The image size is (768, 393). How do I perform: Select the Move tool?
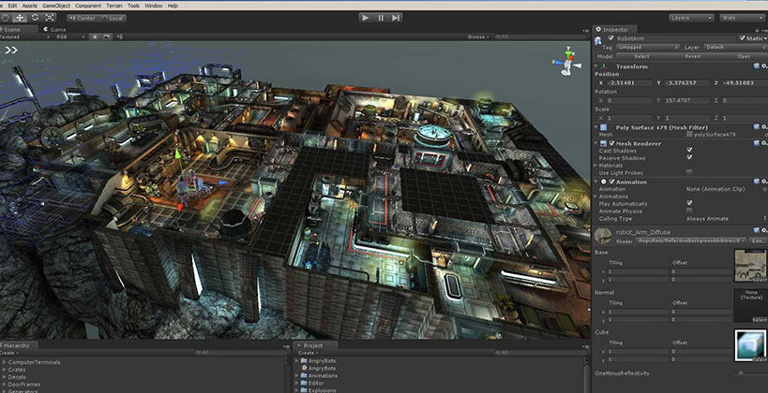click(x=20, y=18)
